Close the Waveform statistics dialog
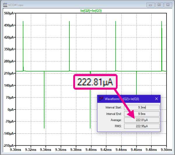This screenshot has height=155, width=175. pyautogui.click(x=156, y=99)
